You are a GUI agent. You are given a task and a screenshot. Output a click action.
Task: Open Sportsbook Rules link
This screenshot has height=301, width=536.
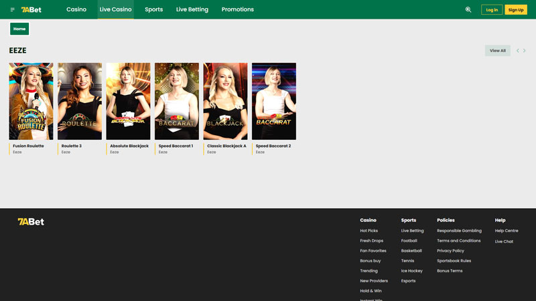point(454,261)
